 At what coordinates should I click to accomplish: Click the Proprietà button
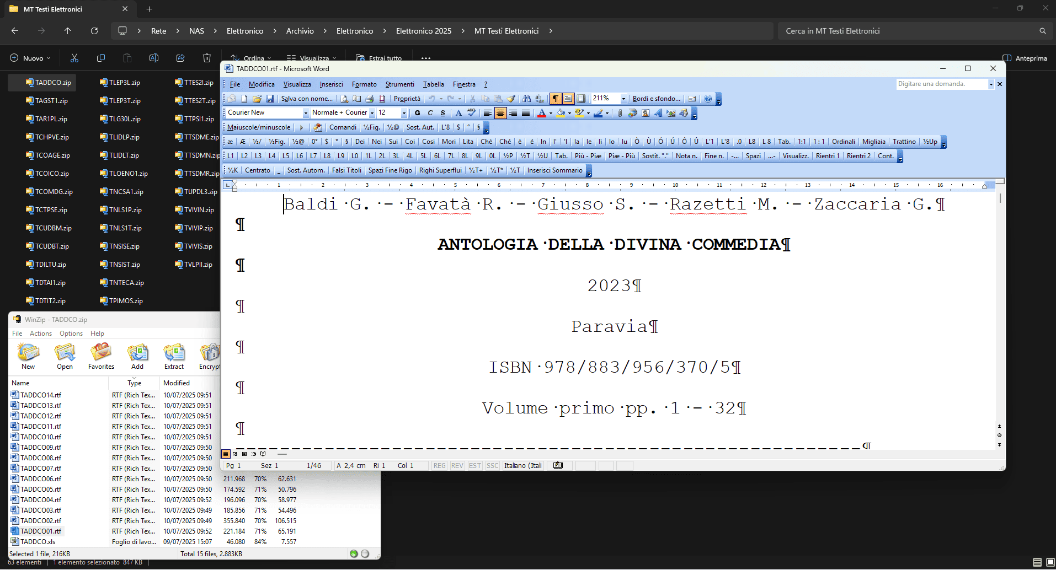click(407, 99)
